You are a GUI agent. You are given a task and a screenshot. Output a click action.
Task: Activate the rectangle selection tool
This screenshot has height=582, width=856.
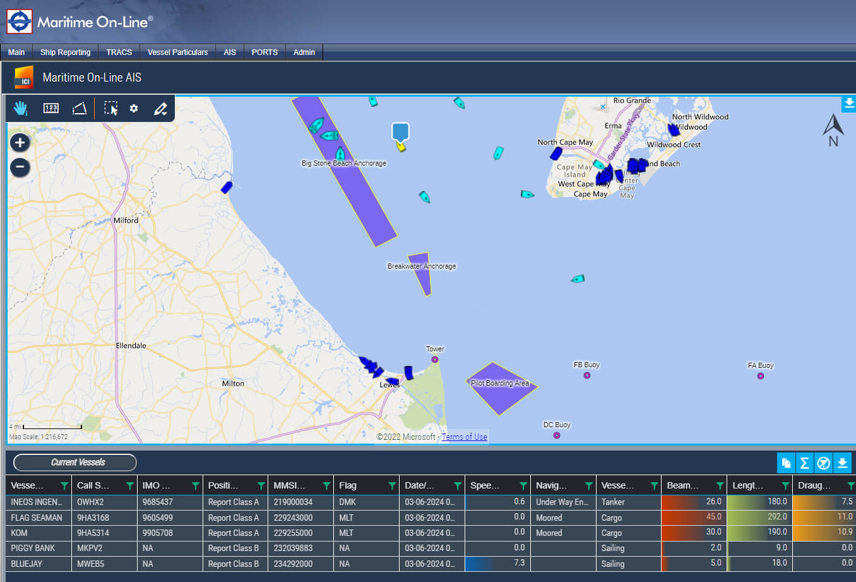pyautogui.click(x=111, y=109)
